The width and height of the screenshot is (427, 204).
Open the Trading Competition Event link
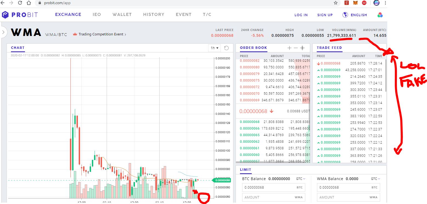[x=102, y=34]
